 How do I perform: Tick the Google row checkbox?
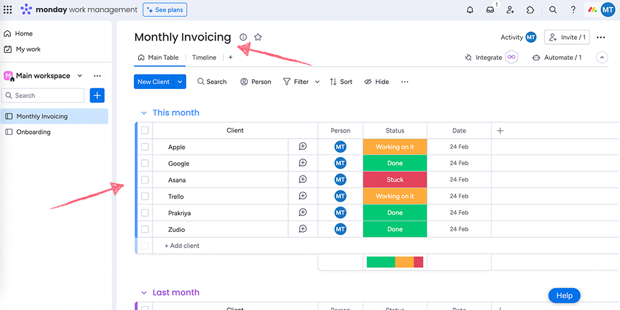click(145, 163)
